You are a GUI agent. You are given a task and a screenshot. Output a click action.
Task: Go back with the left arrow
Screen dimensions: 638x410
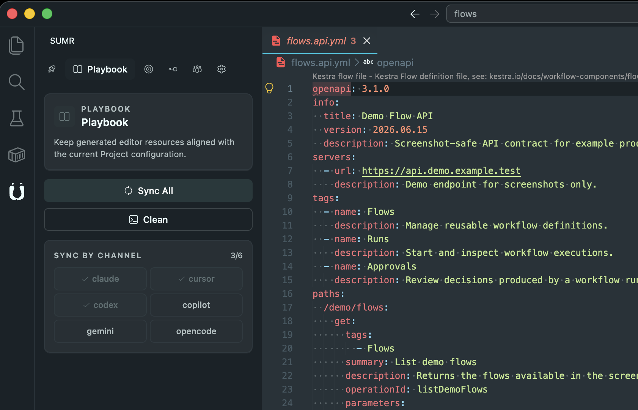415,14
